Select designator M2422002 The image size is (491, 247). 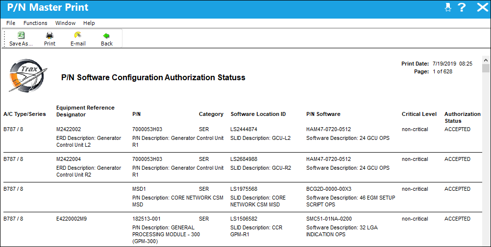[x=69, y=129]
